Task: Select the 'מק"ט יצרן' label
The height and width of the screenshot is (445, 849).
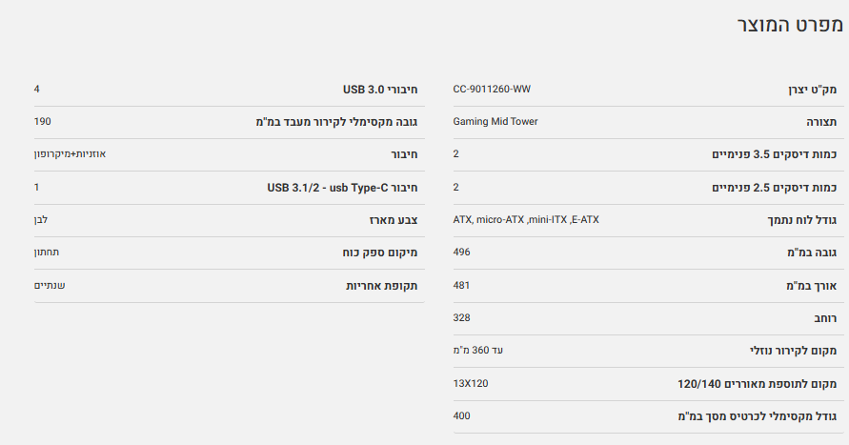Action: (818, 90)
